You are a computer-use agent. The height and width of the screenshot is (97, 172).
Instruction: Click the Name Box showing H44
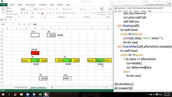coord(6,24)
